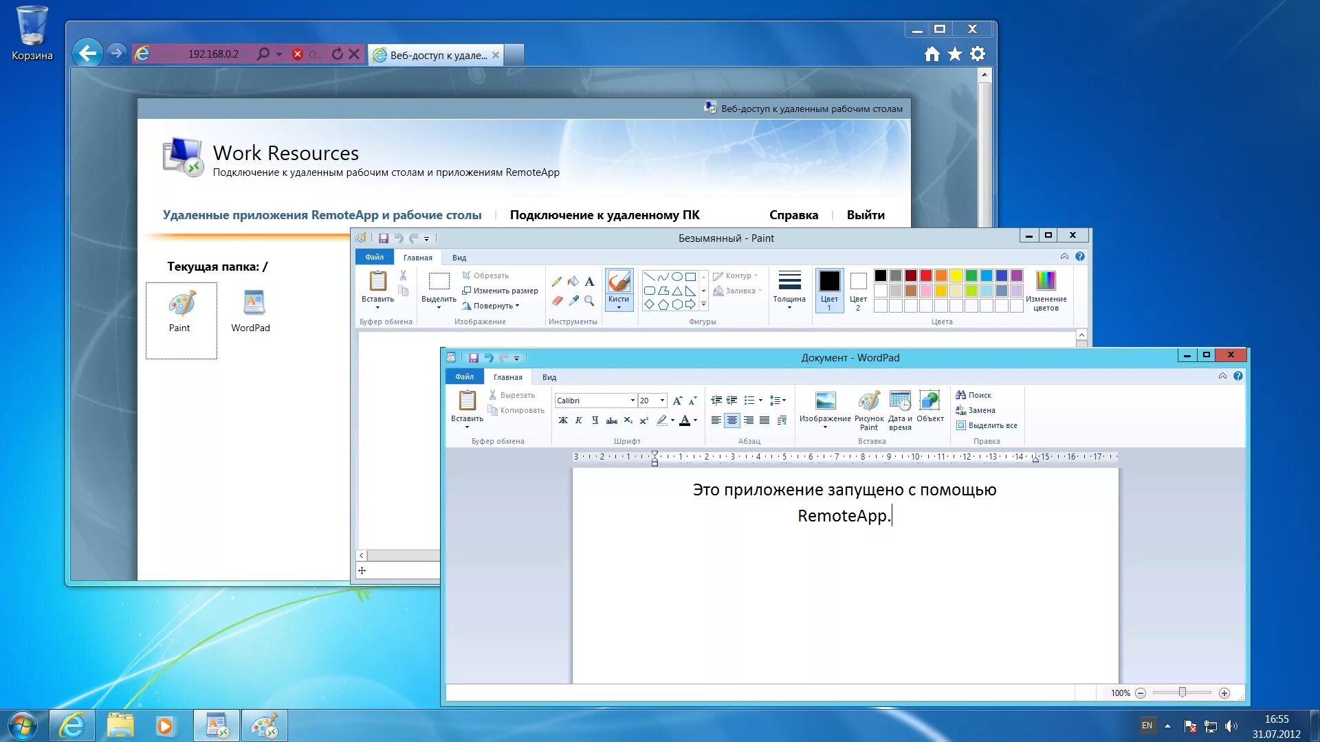Viewport: 1320px width, 742px height.
Task: Select the Fill with color bucket tool
Action: pyautogui.click(x=573, y=281)
